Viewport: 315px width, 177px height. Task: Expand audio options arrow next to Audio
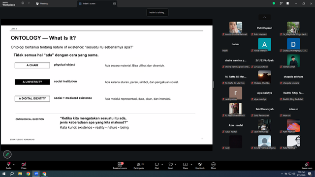click(14, 164)
